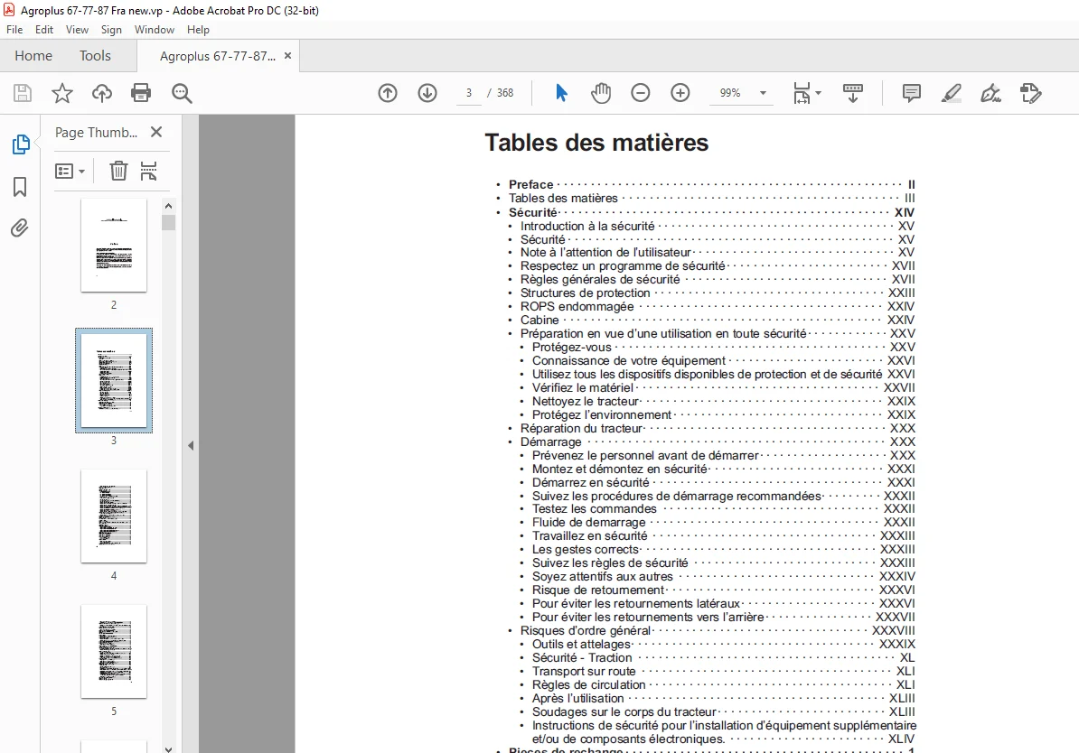The height and width of the screenshot is (753, 1079).
Task: Go to previous page arrow
Action: pyautogui.click(x=388, y=93)
